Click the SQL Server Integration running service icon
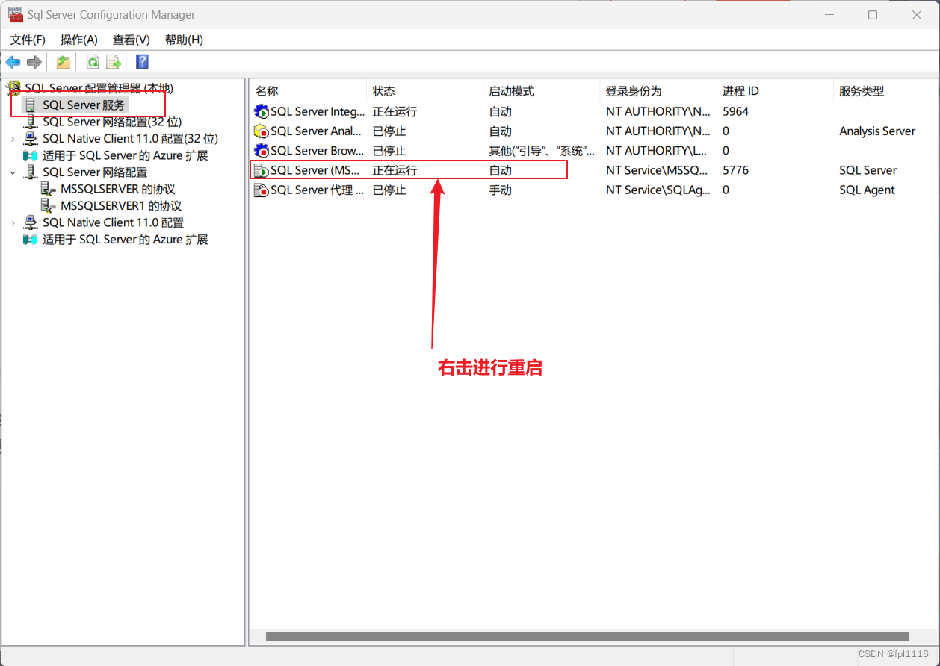The image size is (940, 666). pyautogui.click(x=261, y=111)
